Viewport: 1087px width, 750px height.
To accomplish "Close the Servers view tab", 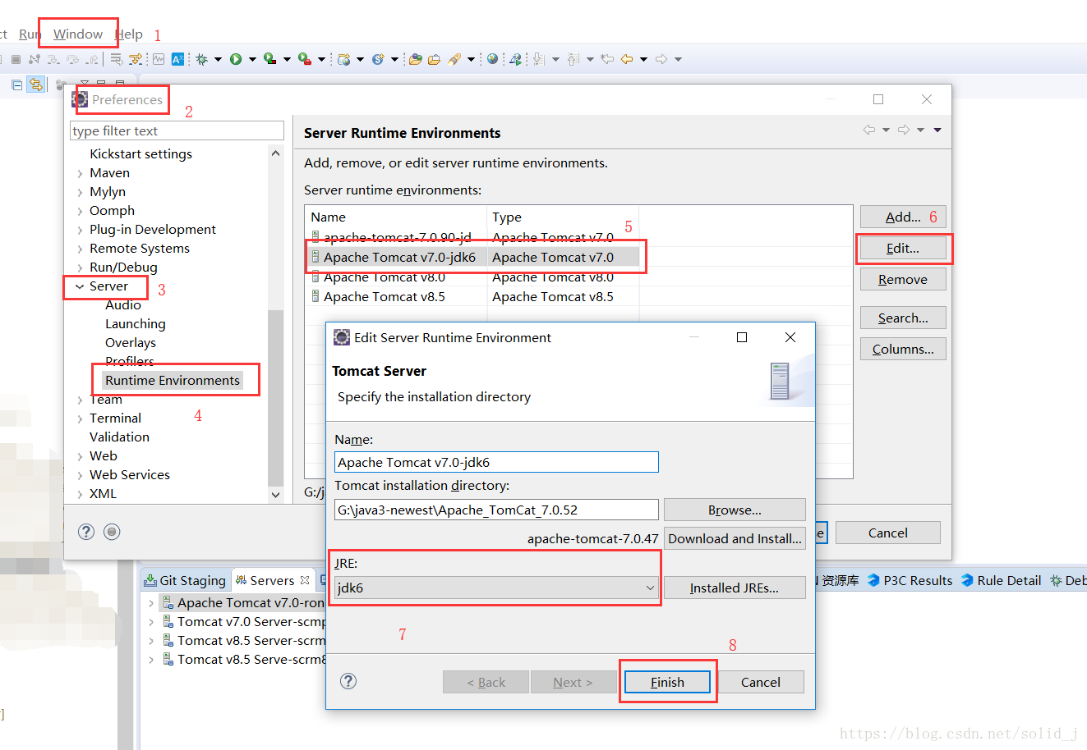I will pos(305,580).
